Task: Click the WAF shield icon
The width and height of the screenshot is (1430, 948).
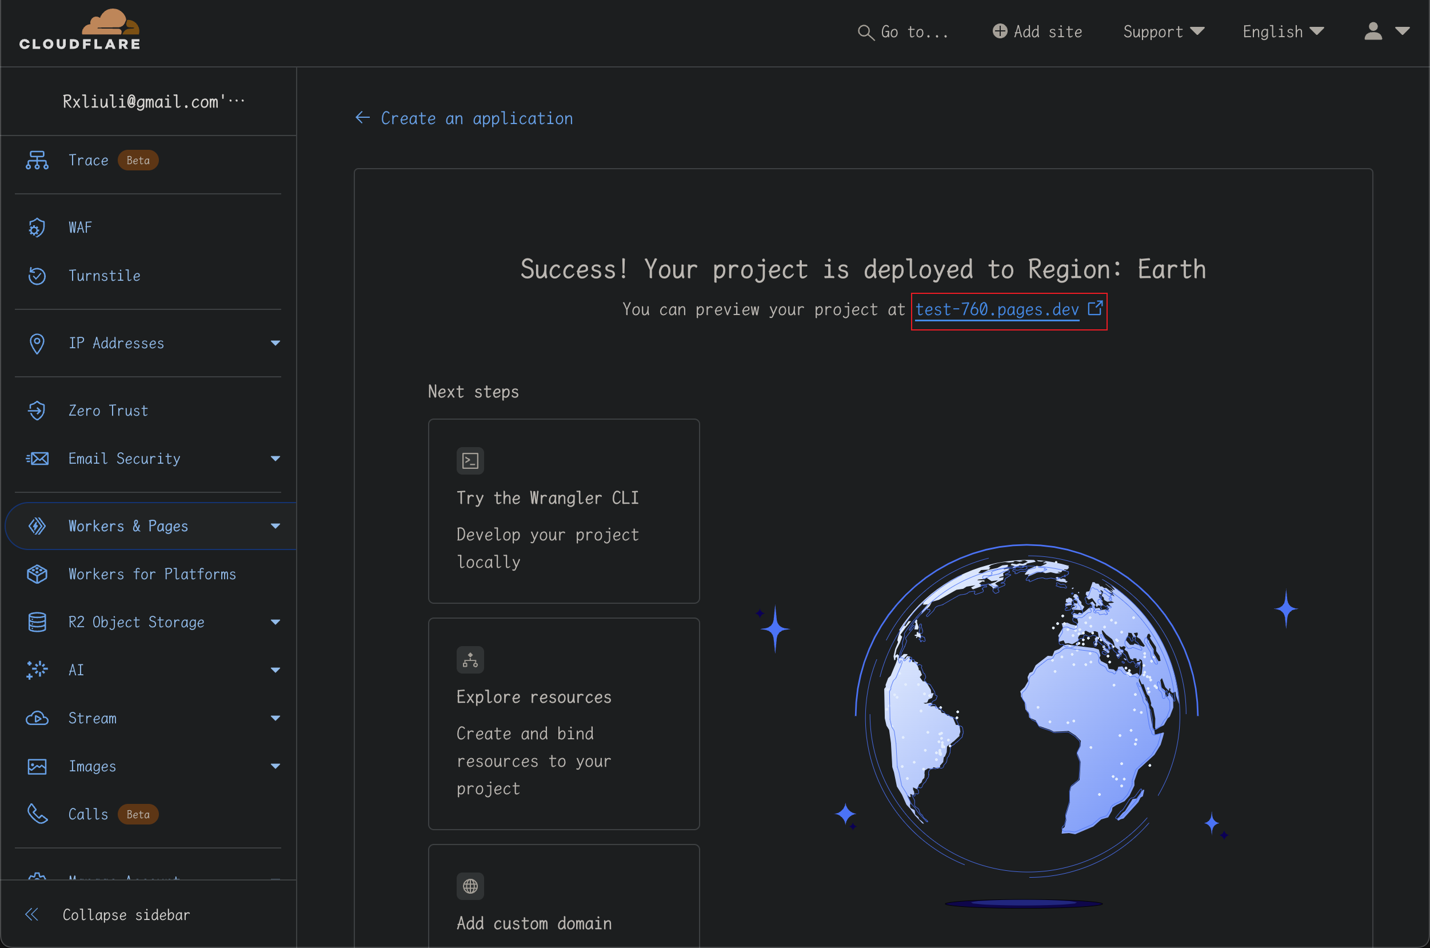Action: 37,228
